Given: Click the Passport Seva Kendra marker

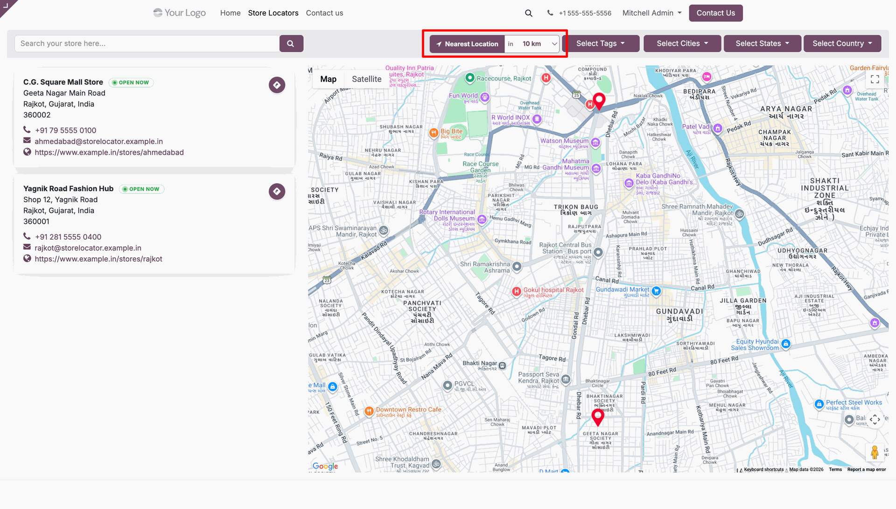Looking at the screenshot, I should point(566,379).
